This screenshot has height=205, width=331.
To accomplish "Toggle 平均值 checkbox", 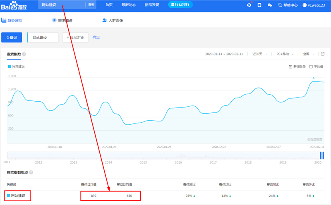I will pyautogui.click(x=311, y=67).
